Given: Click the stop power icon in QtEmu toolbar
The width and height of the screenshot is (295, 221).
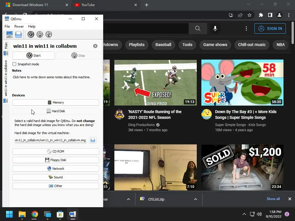Looking at the screenshot, I should 40,35.
